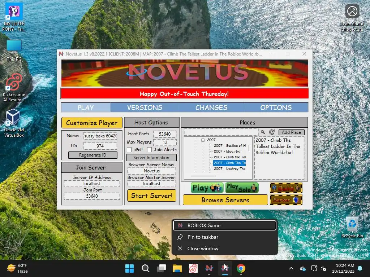This screenshot has height=277, width=370.
Task: Click the Add Place button
Action: pyautogui.click(x=292, y=132)
